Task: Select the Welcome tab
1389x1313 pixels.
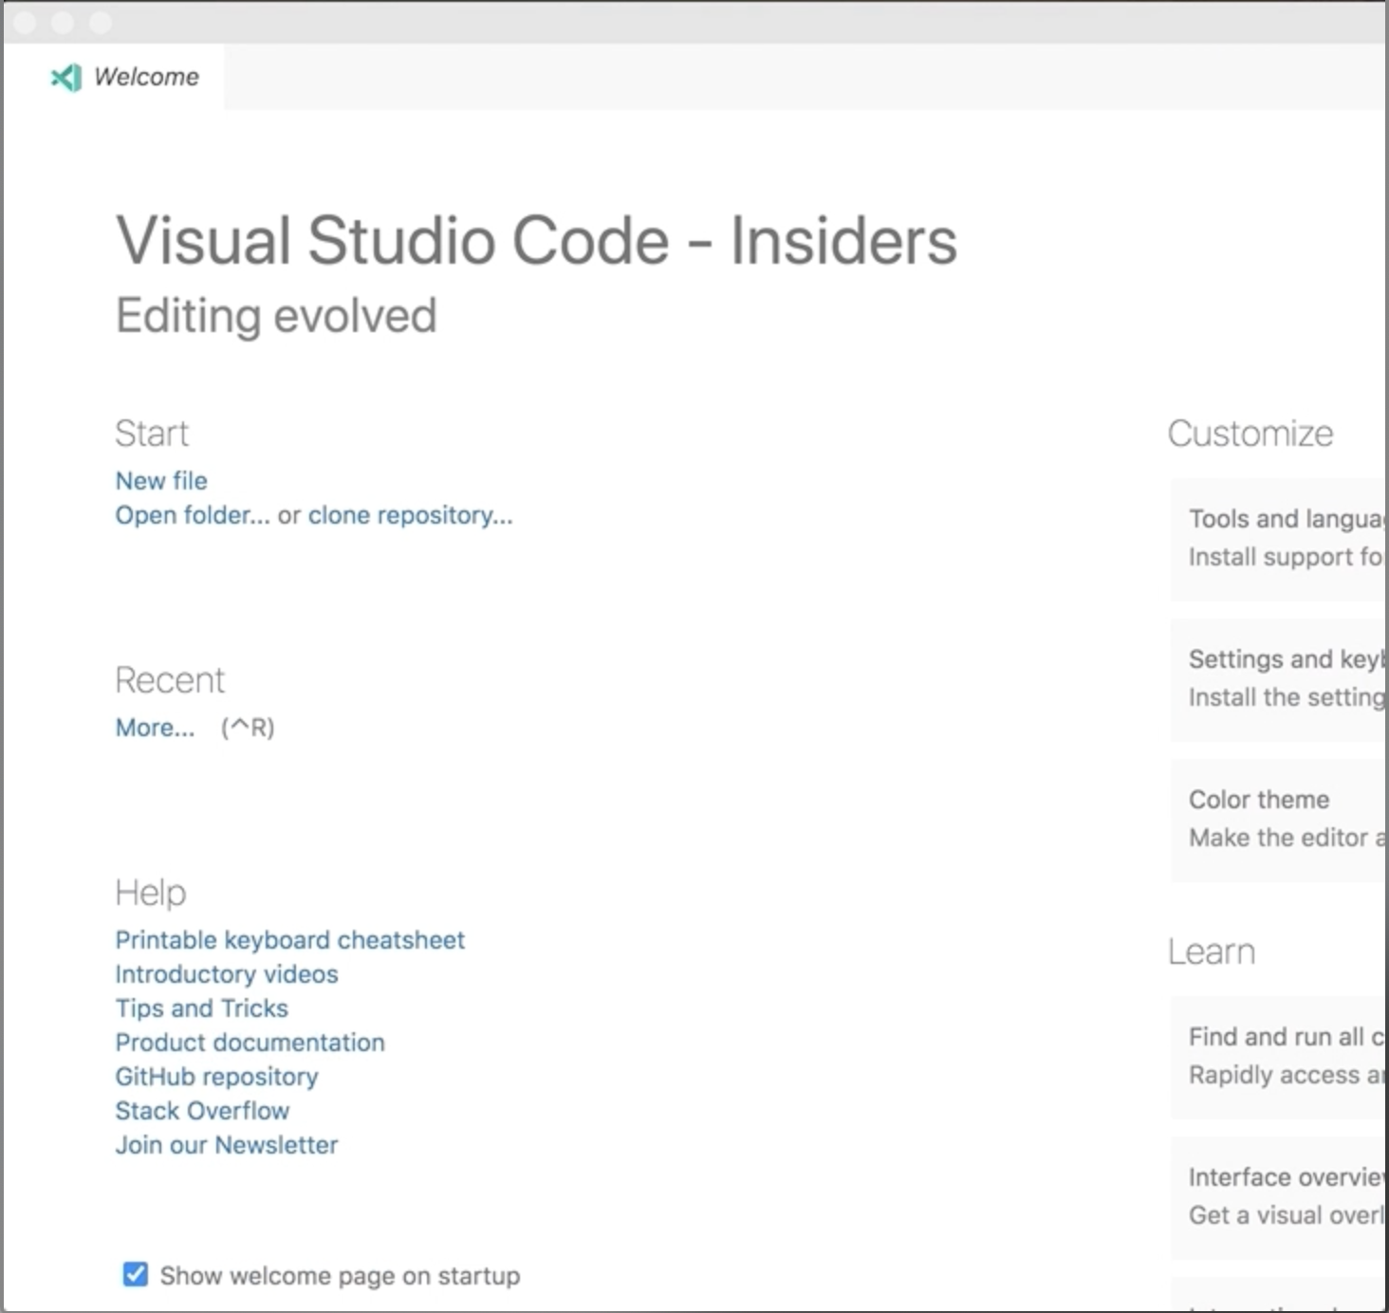Action: (x=145, y=78)
